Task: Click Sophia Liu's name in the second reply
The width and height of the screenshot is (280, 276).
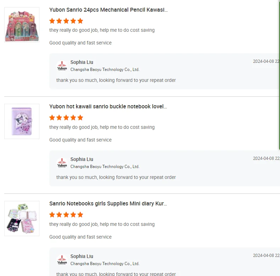Action: pos(82,159)
